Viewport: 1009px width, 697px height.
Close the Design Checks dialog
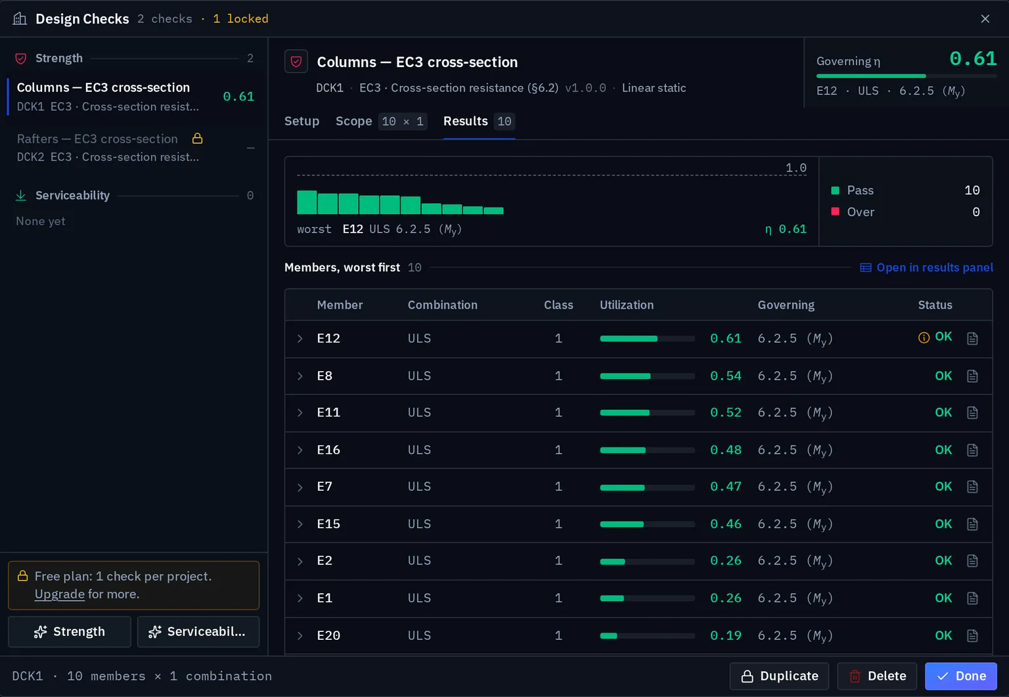click(x=985, y=18)
